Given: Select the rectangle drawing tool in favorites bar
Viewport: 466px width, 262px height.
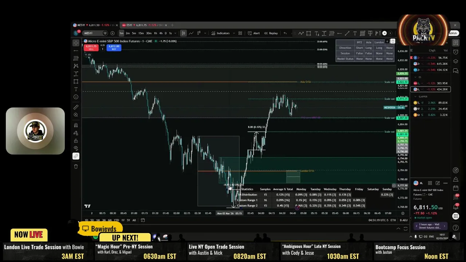Looking at the screenshot, I should 309,33.
